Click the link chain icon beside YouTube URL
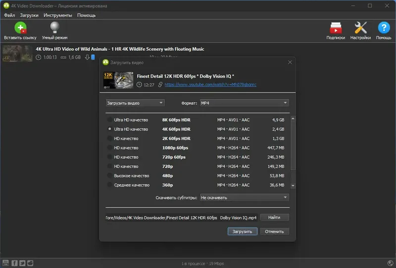This screenshot has width=396, height=268. pyautogui.click(x=160, y=84)
